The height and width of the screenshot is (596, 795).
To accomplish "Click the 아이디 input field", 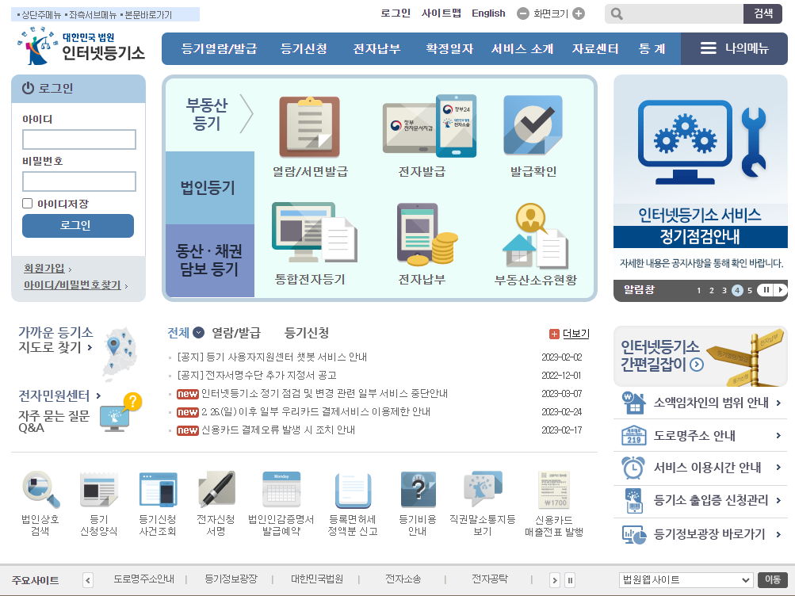I will tap(79, 139).
